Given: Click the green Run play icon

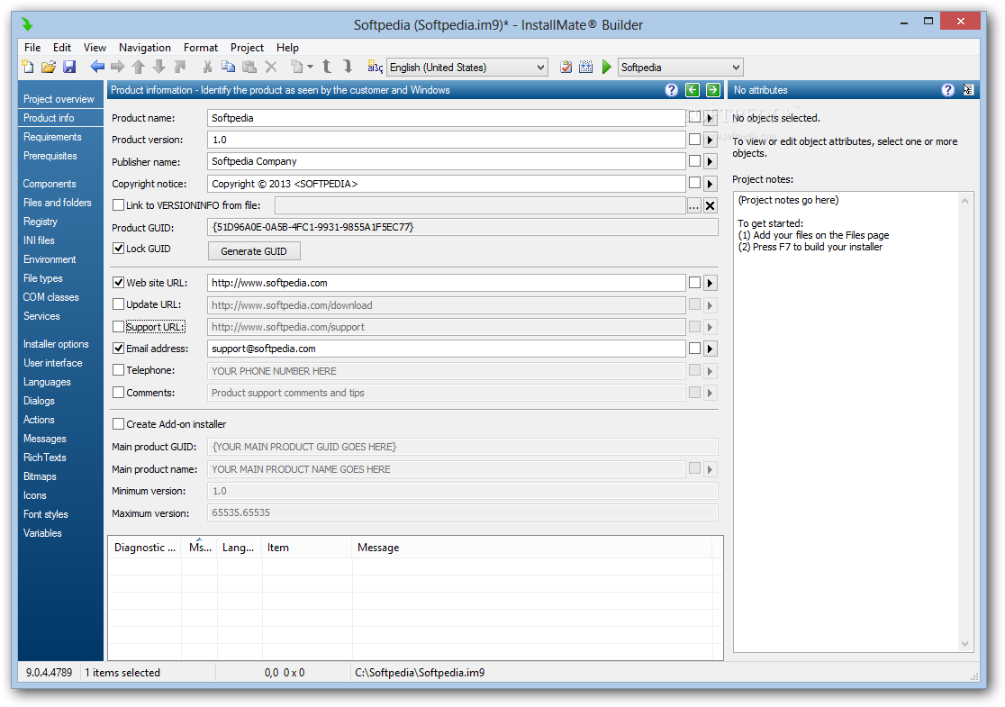Looking at the screenshot, I should point(606,67).
